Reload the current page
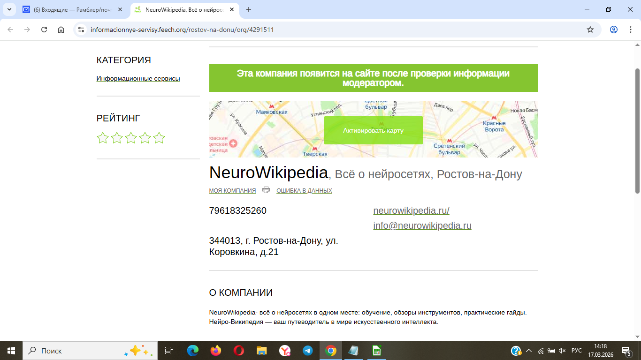Screen dimensions: 641x360 click(x=44, y=30)
